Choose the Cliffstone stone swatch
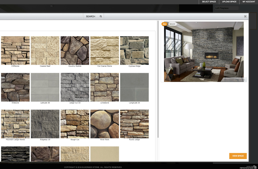Image resolution: width=258 pixels, height=169 pixels. pos(15,51)
